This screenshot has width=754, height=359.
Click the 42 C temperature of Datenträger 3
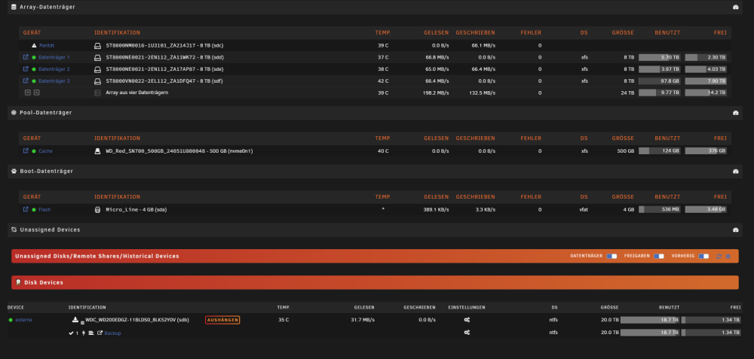(383, 81)
